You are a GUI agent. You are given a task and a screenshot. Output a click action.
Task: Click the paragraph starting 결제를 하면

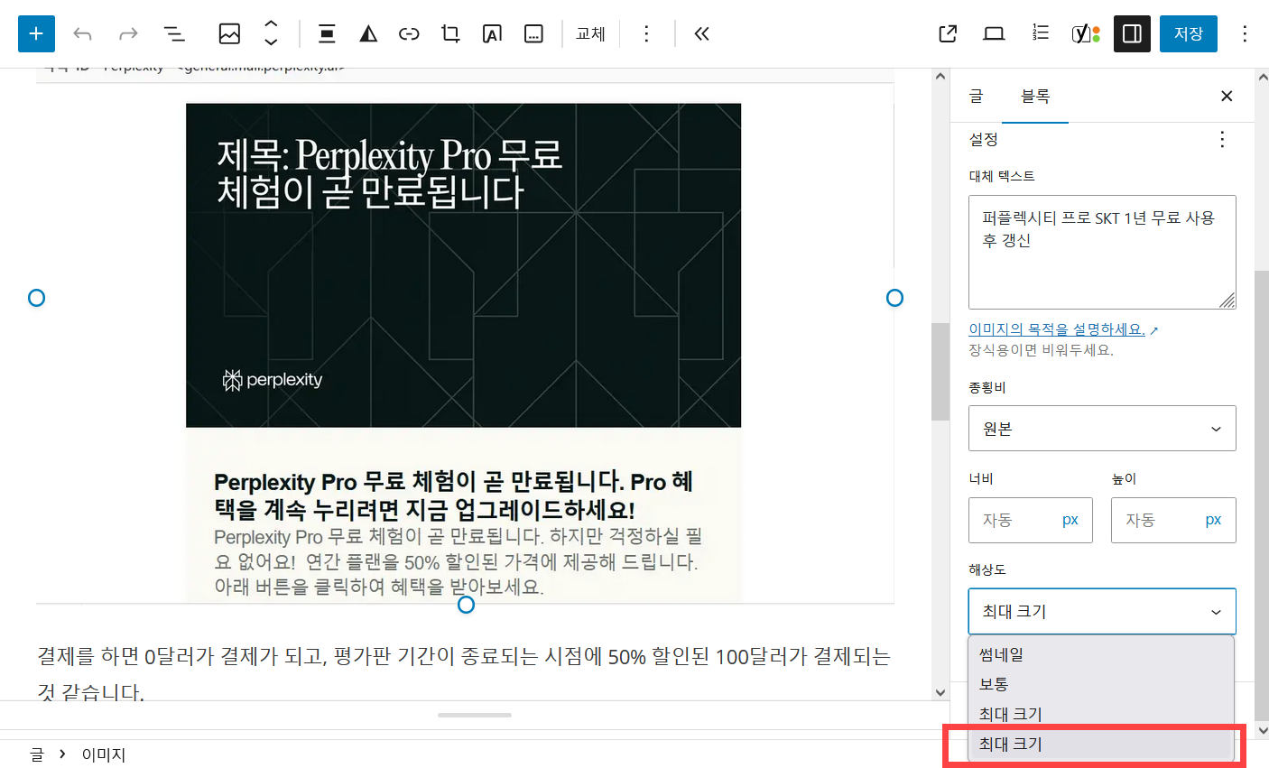coord(464,673)
